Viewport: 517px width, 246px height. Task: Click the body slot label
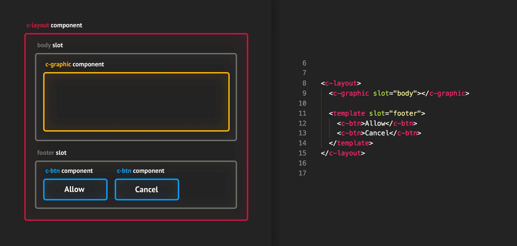click(50, 45)
